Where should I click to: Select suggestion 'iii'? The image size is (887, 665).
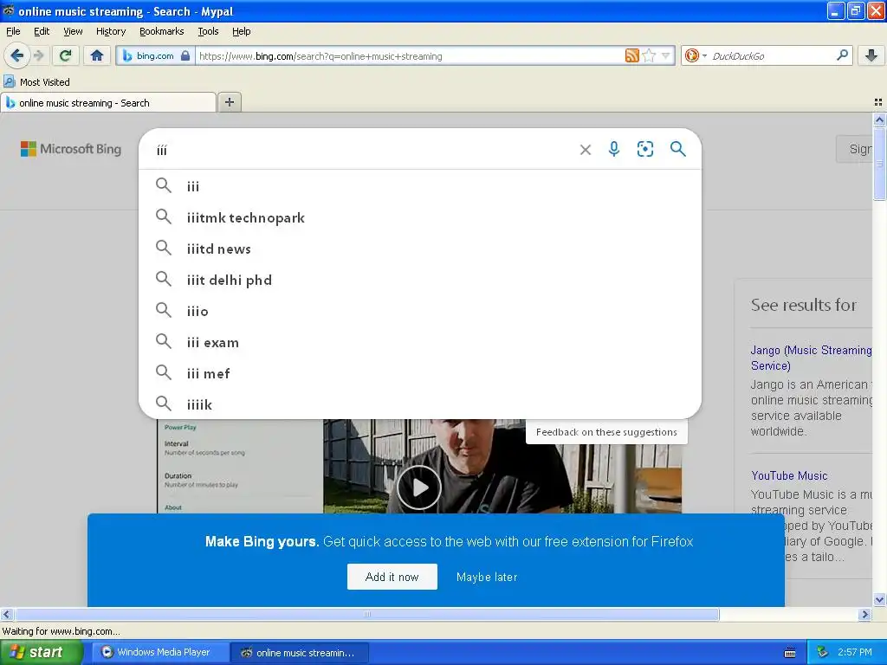point(420,186)
